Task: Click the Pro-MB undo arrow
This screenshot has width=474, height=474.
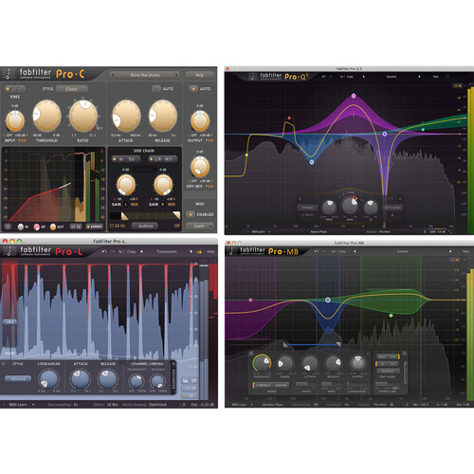Action: (317, 251)
